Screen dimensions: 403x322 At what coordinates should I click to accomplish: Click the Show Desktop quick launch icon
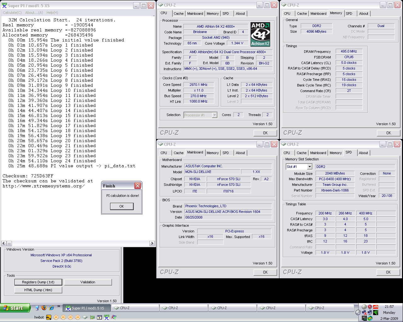pos(37,308)
